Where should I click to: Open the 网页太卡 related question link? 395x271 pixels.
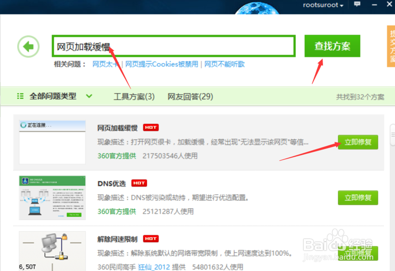point(105,64)
